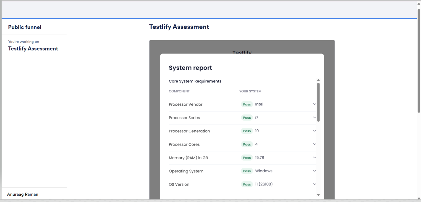Expand the OS Version row chevron
The width and height of the screenshot is (421, 202).
[x=314, y=184]
